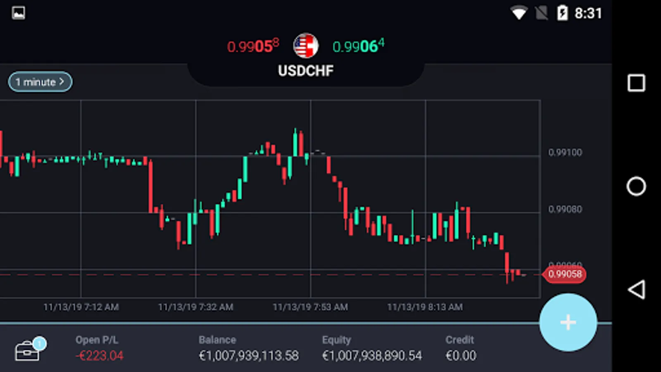Open the image notification in status bar
Viewport: 661px width, 372px height.
pos(18,13)
